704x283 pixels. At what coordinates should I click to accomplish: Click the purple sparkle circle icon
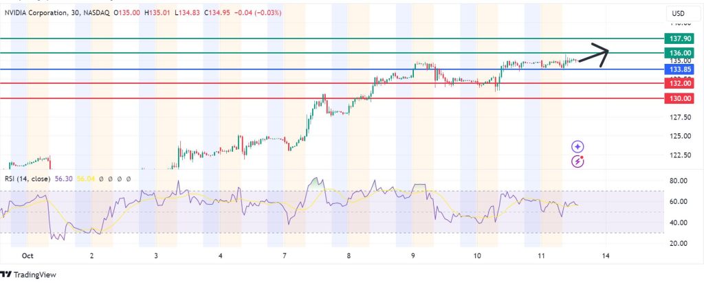pos(577,147)
